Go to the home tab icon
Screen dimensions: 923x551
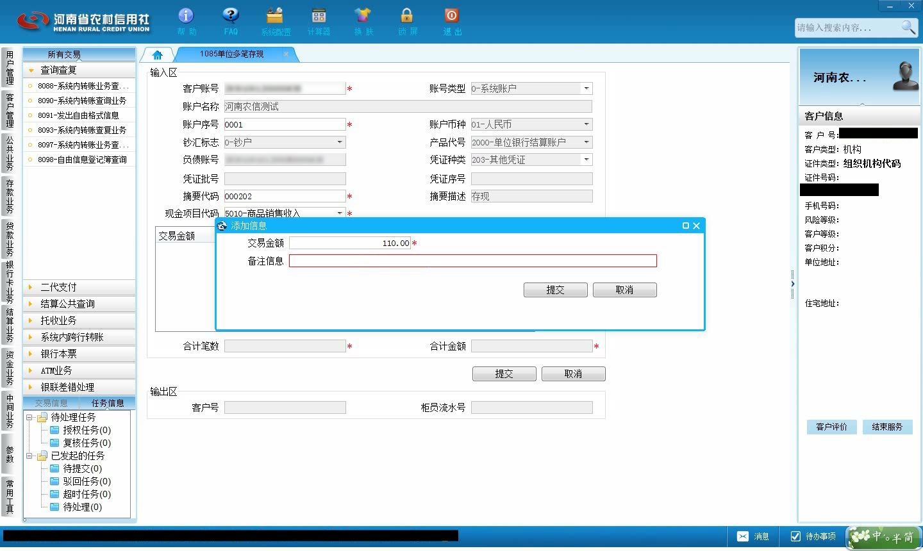point(157,55)
